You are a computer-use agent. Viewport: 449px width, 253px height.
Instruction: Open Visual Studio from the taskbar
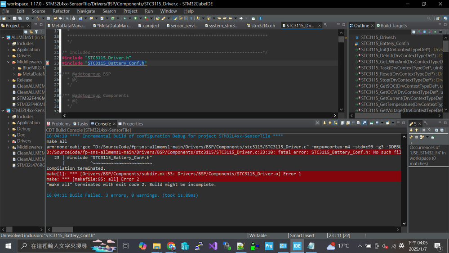(x=213, y=246)
